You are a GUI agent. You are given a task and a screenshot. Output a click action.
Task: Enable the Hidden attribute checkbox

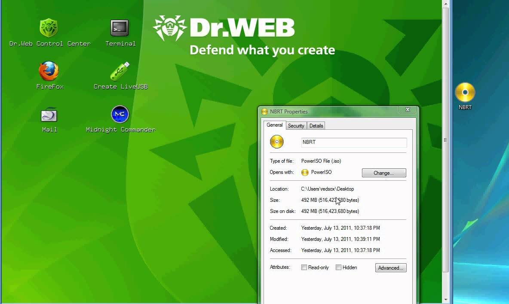[339, 268]
